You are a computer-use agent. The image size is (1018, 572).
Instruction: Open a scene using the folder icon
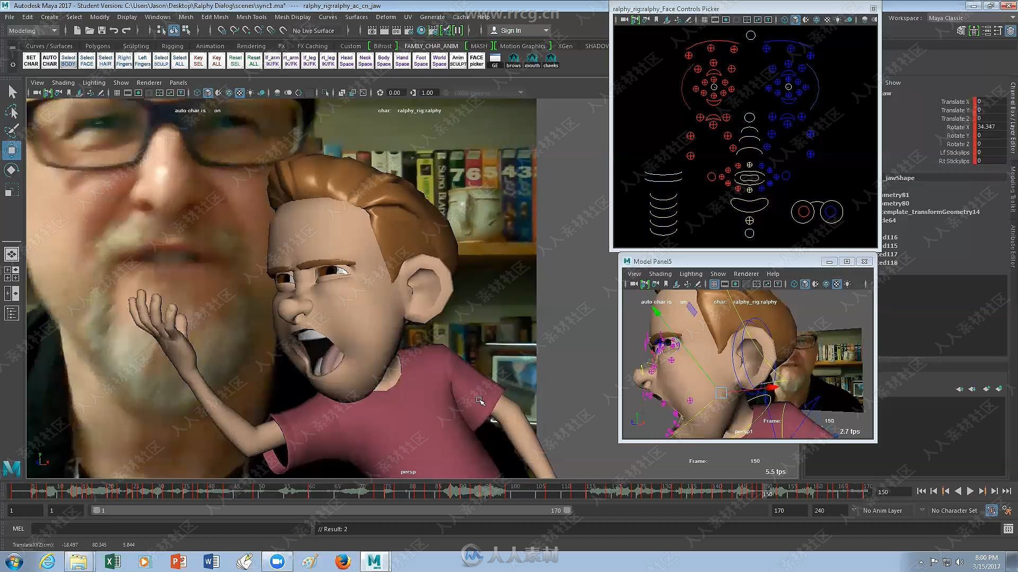[90, 31]
